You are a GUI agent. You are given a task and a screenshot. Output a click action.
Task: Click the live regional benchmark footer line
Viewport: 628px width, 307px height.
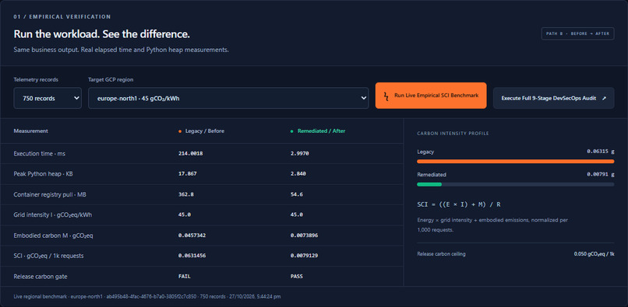147,298
